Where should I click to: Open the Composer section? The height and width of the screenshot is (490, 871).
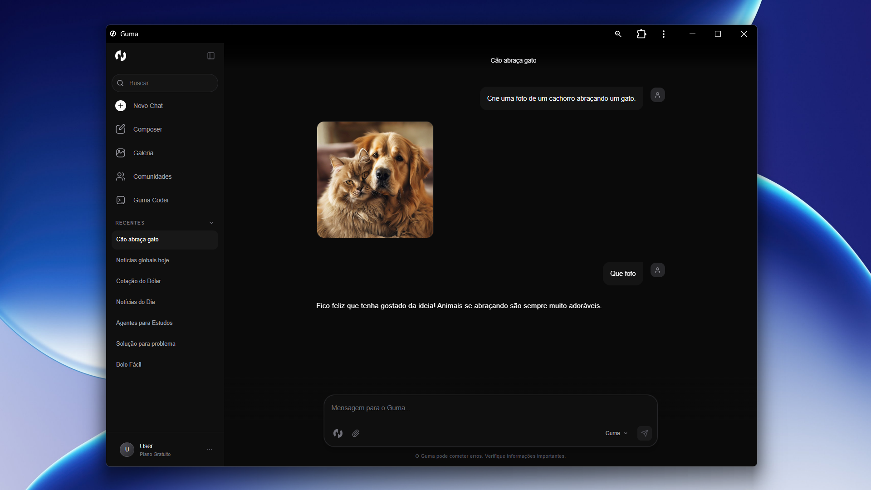tap(147, 129)
